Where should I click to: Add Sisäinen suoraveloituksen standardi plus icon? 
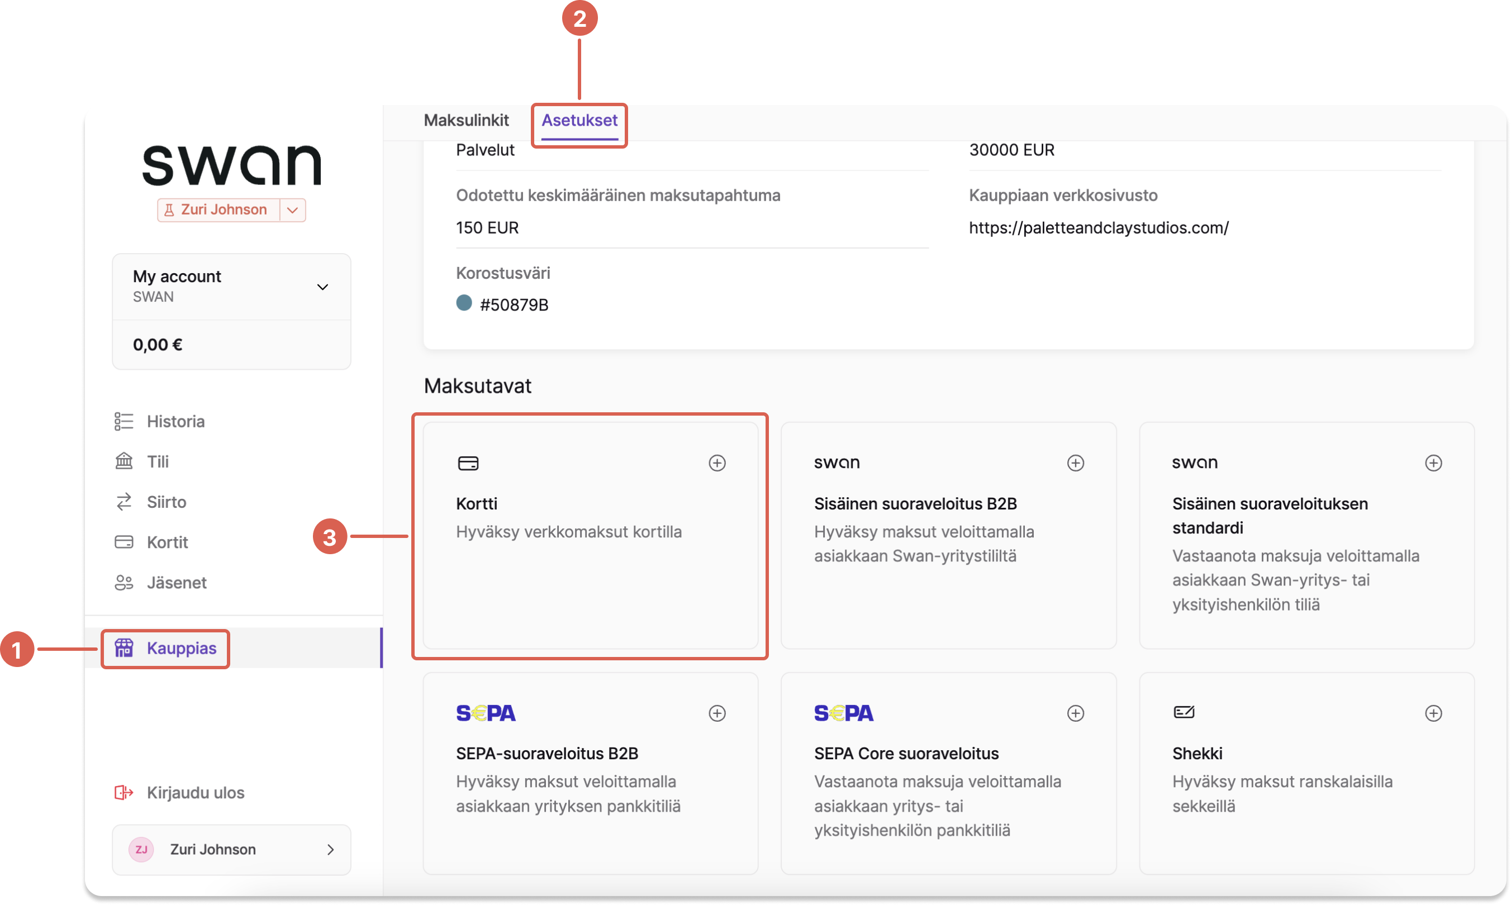tap(1433, 463)
